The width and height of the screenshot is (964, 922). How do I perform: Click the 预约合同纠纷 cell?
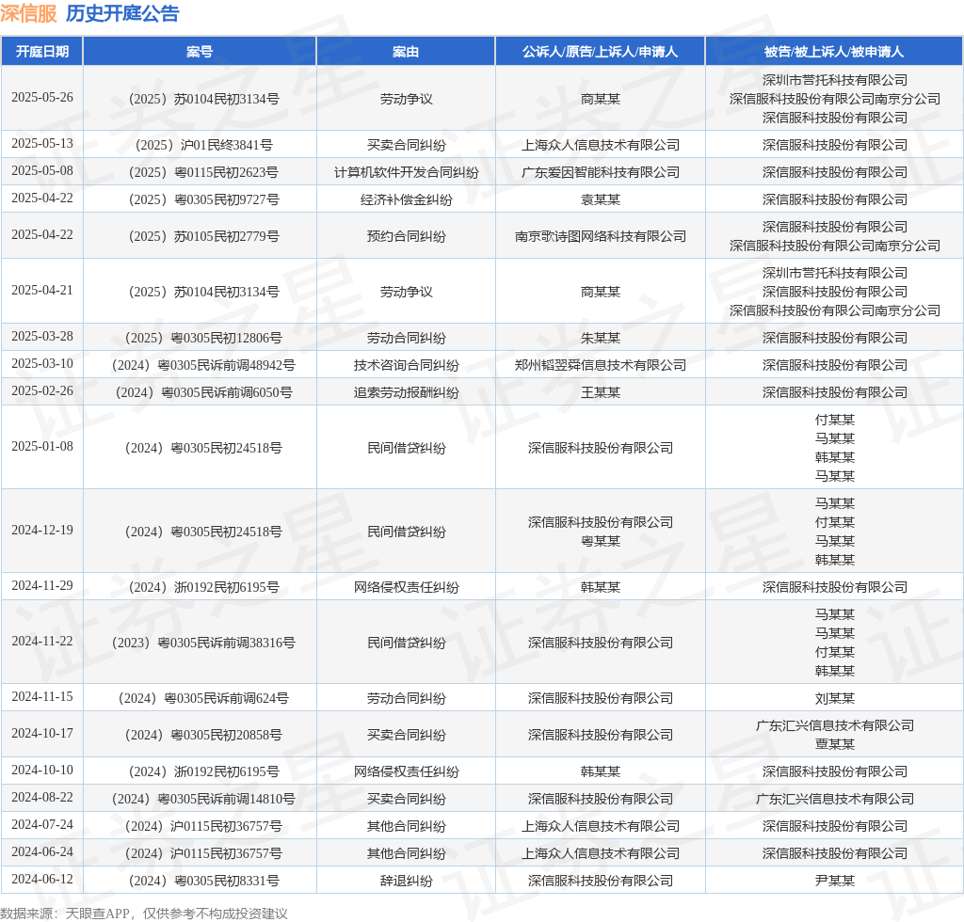click(406, 236)
